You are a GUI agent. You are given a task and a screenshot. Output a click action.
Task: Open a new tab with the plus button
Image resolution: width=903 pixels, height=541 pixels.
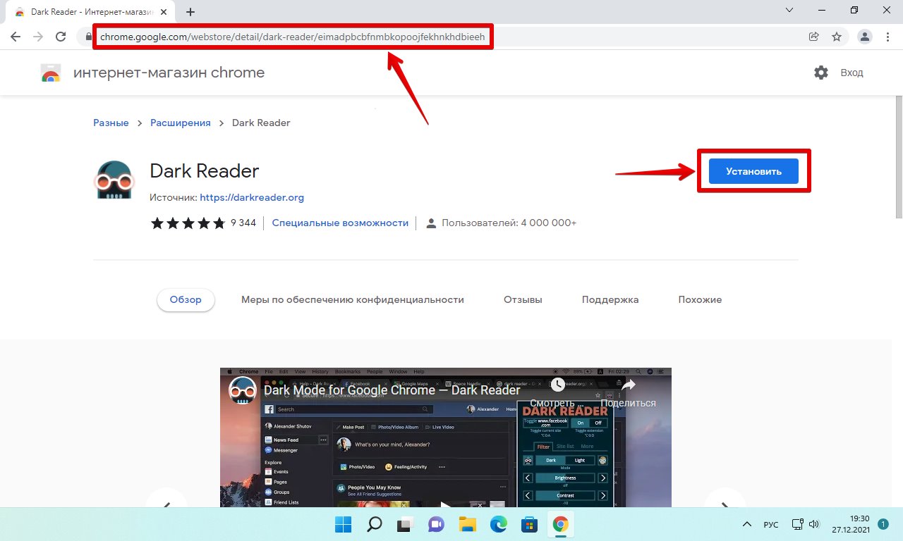coord(190,12)
